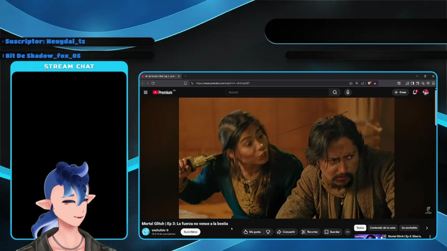Image resolution: width=447 pixels, height=251 pixels.
Task: Go forward in browser history
Action: click(x=148, y=83)
